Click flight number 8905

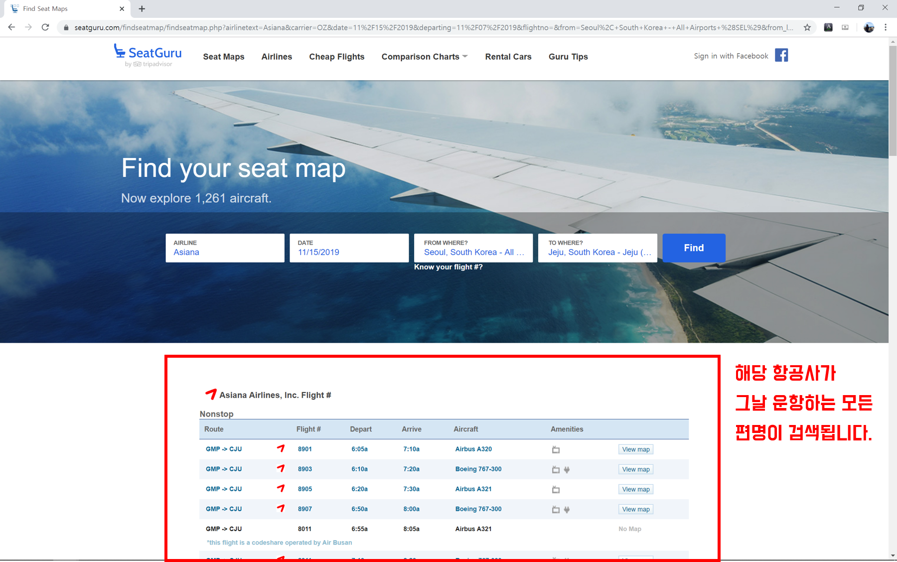(305, 489)
